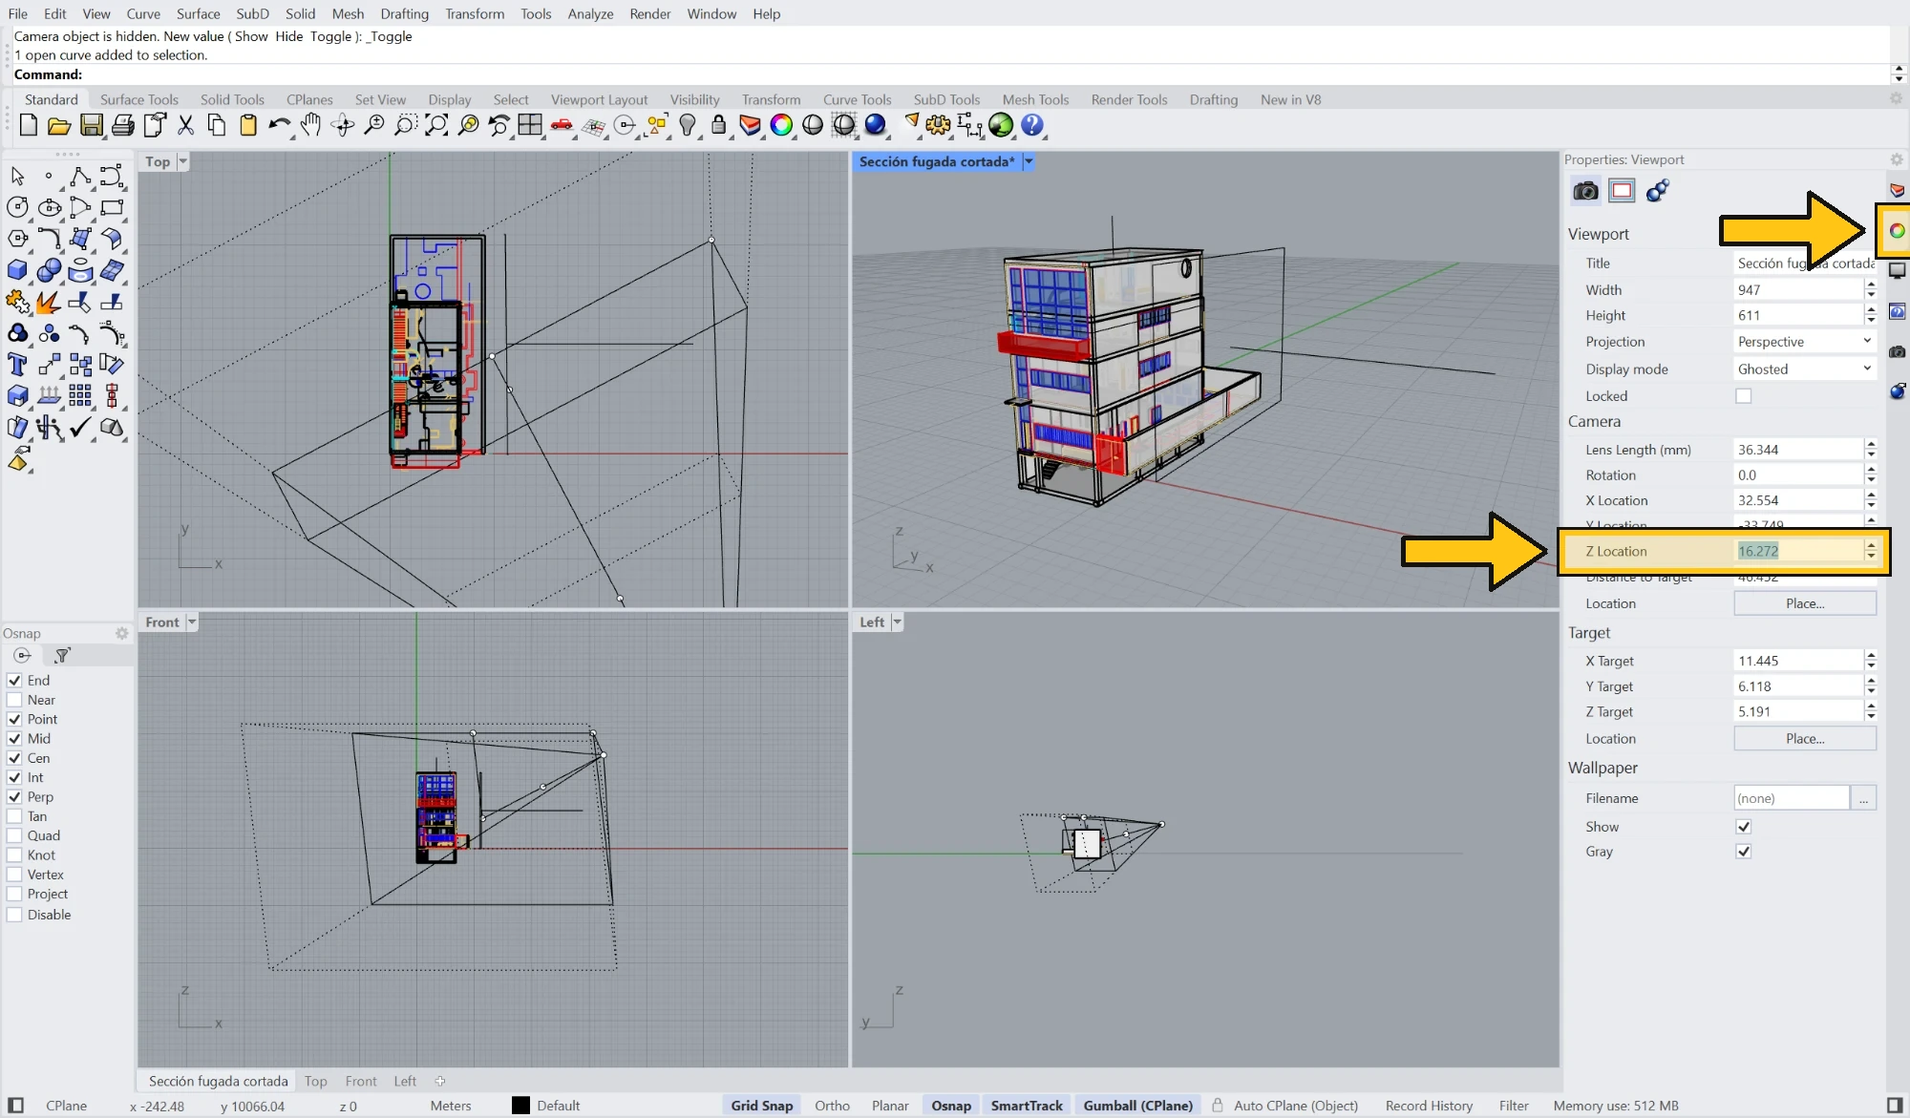Click the New file icon
Screen dimensions: 1910x1118
tap(28, 125)
